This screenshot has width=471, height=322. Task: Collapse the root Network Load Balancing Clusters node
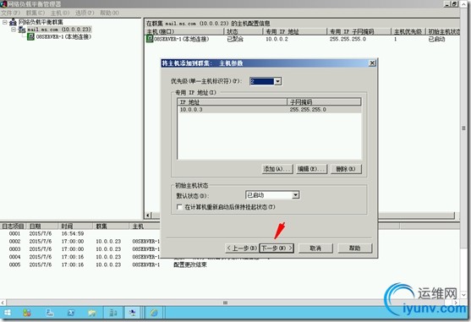(5, 22)
